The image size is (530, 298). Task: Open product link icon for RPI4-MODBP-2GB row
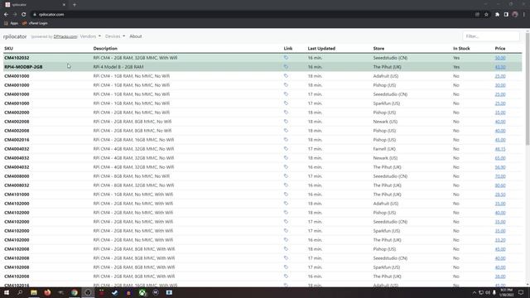click(286, 67)
